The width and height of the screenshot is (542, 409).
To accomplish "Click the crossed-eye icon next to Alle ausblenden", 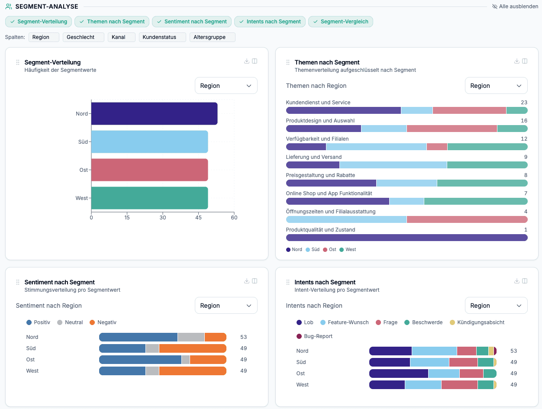I will tap(494, 6).
